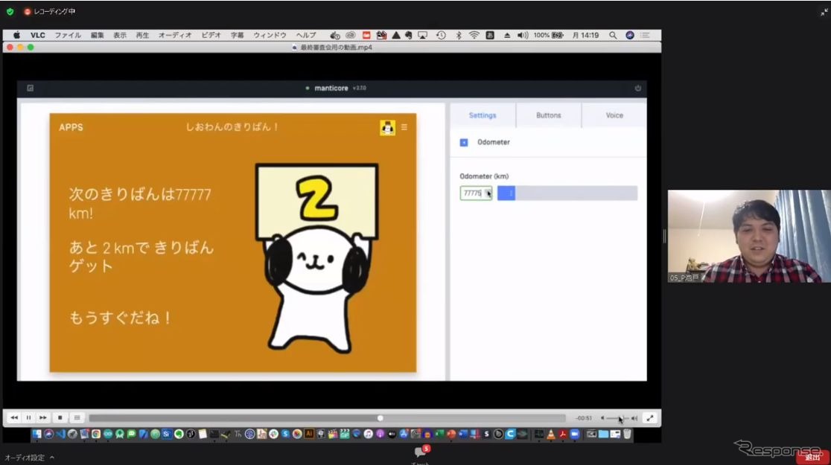Enter VLC fullscreen mode
The height and width of the screenshot is (465, 831).
(650, 418)
